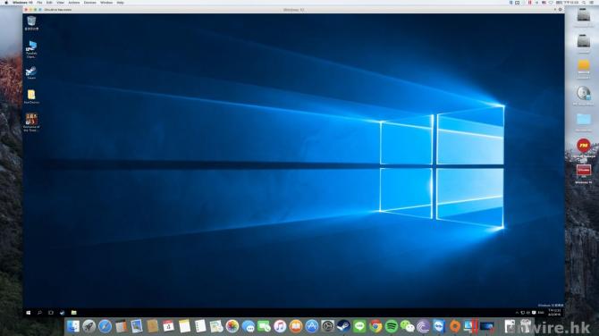Open Task View in Windows taskbar
This screenshot has height=336, width=599.
(51, 313)
